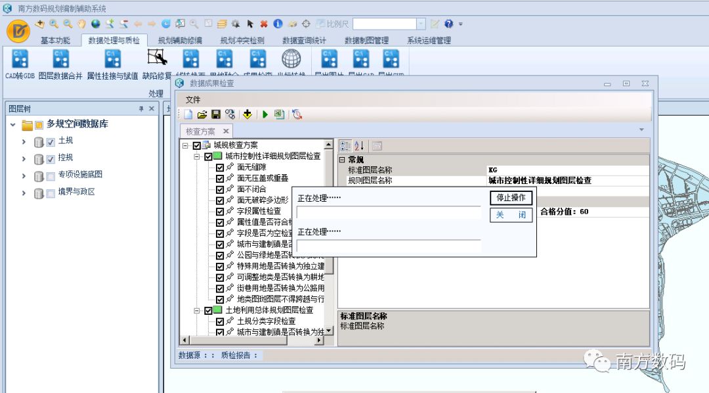The height and width of the screenshot is (393, 709).
Task: Expand the 境界与政区 tree node
Action: (x=24, y=193)
